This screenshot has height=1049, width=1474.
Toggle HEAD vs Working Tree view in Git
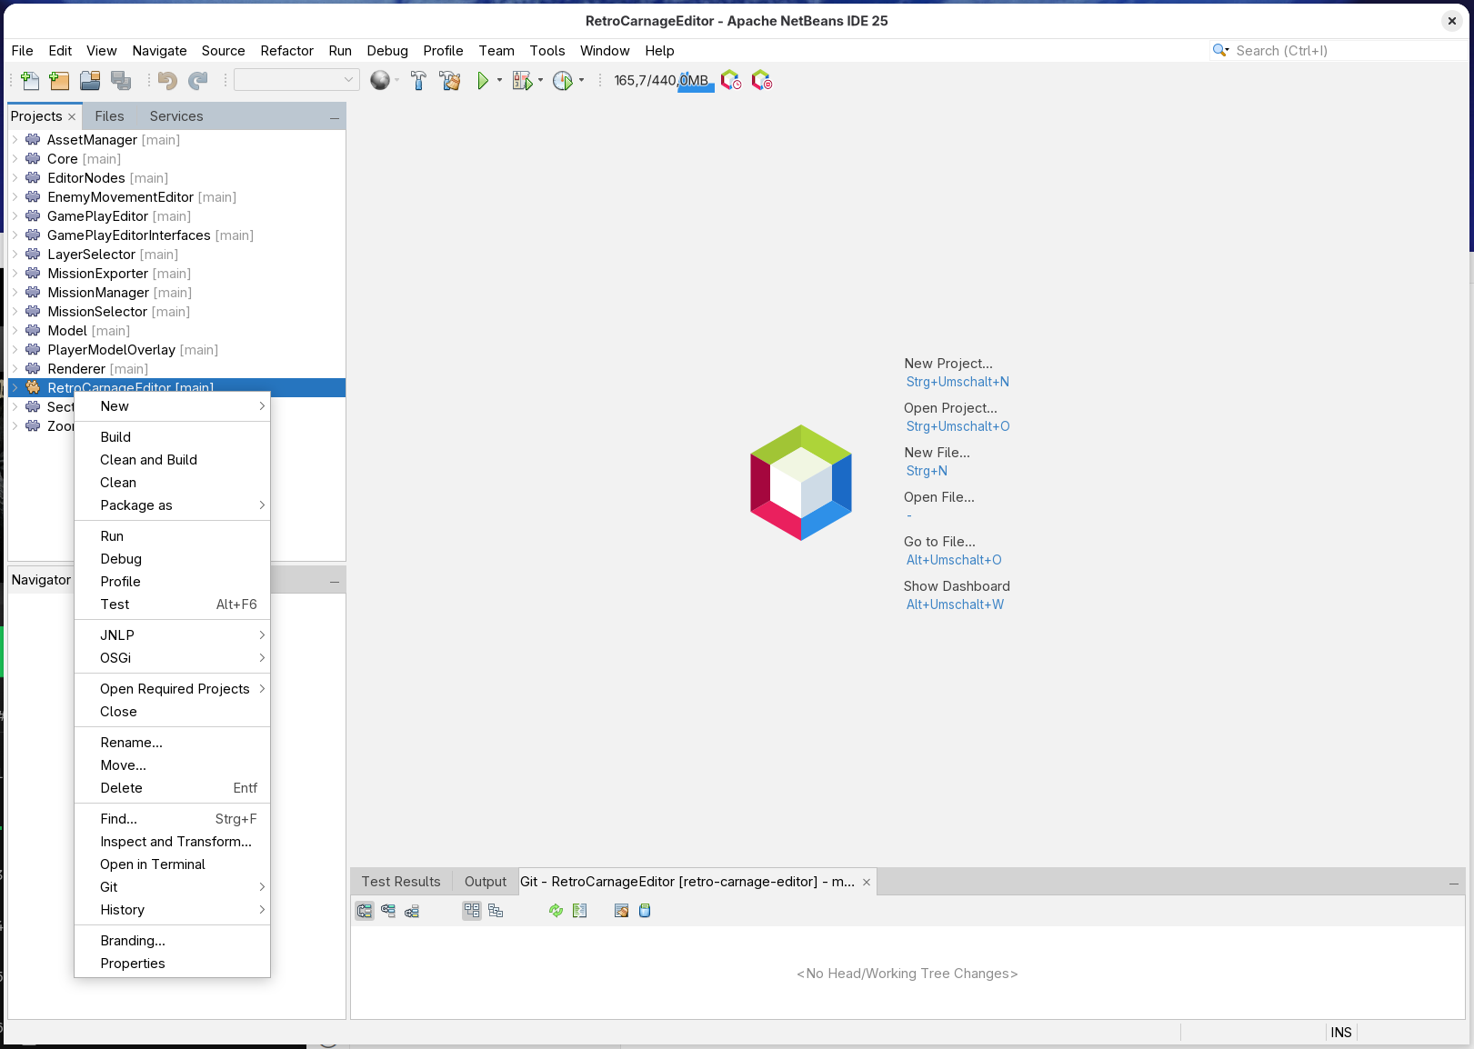(365, 911)
